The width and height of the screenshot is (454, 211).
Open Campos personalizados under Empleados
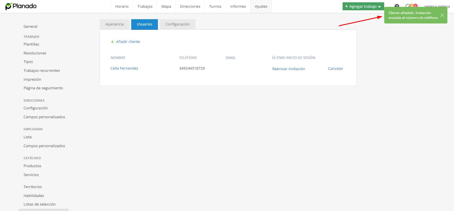point(44,146)
